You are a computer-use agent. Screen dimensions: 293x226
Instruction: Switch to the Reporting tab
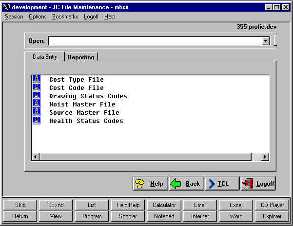(81, 57)
